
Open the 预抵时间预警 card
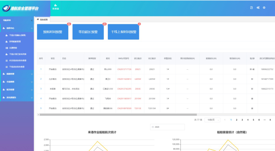[x=53, y=32]
